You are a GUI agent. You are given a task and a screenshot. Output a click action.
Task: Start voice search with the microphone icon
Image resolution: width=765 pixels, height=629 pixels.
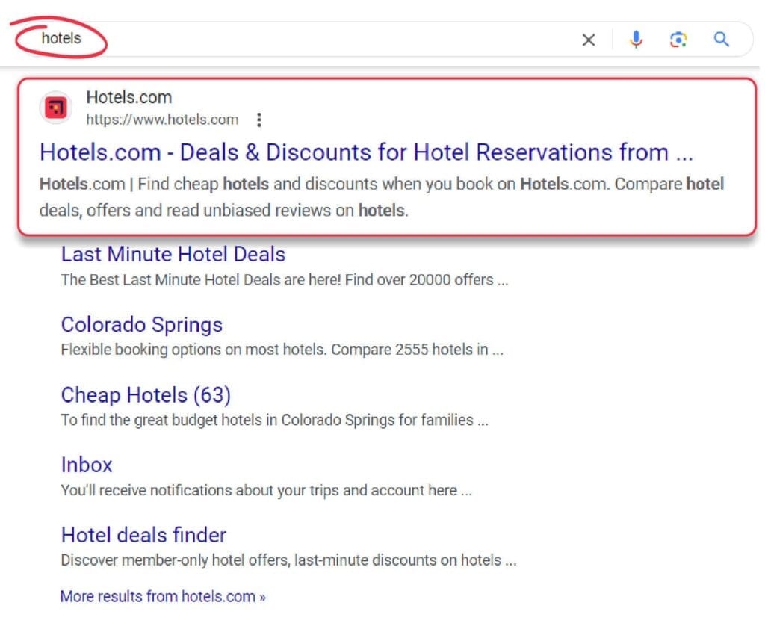pyautogui.click(x=636, y=40)
